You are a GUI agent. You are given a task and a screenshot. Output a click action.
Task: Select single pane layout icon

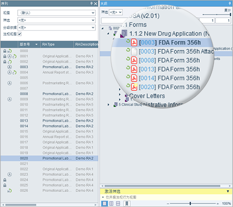(104, 203)
